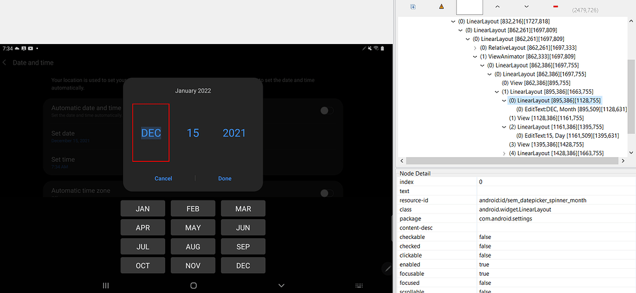Click the expand-all plus icon in toolbar
This screenshot has height=293, width=636.
click(413, 7)
